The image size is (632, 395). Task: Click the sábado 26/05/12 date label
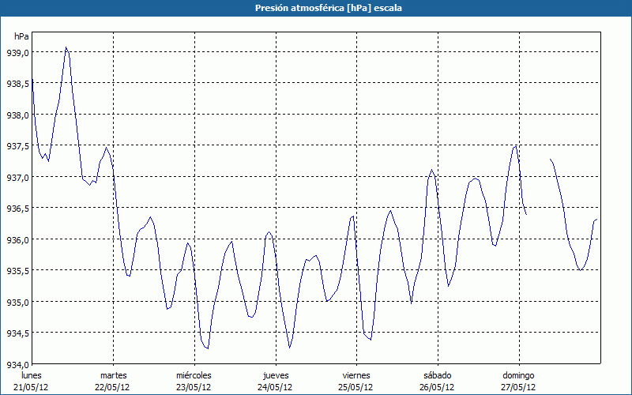[438, 381]
